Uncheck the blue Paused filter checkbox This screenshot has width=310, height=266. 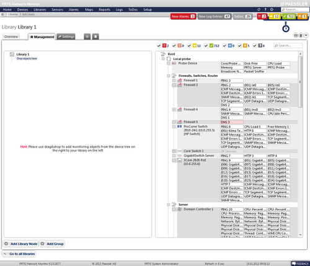pos(224,45)
